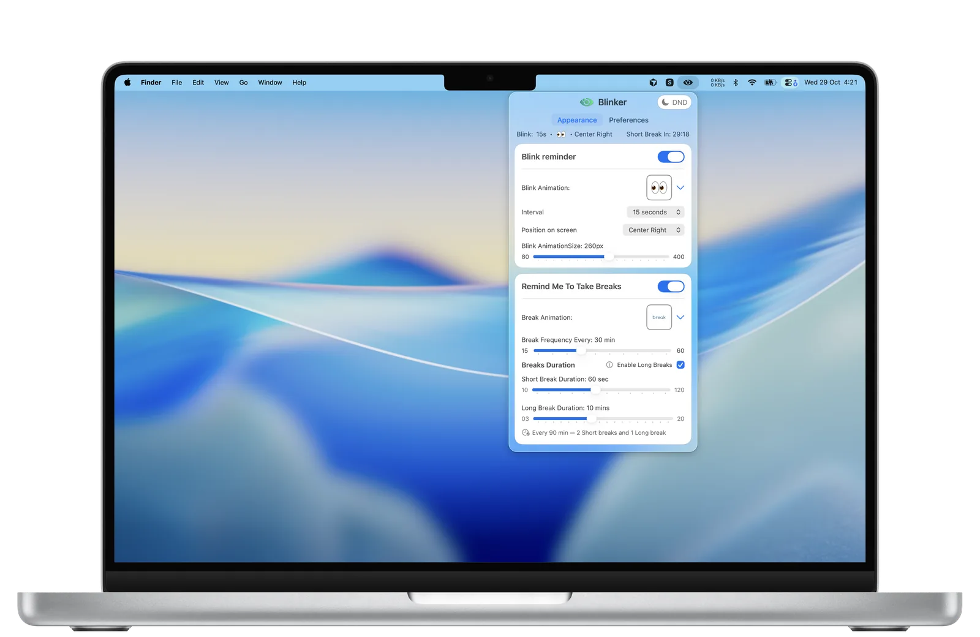The height and width of the screenshot is (637, 980).
Task: Switch to the Preferences tab
Action: coord(628,120)
